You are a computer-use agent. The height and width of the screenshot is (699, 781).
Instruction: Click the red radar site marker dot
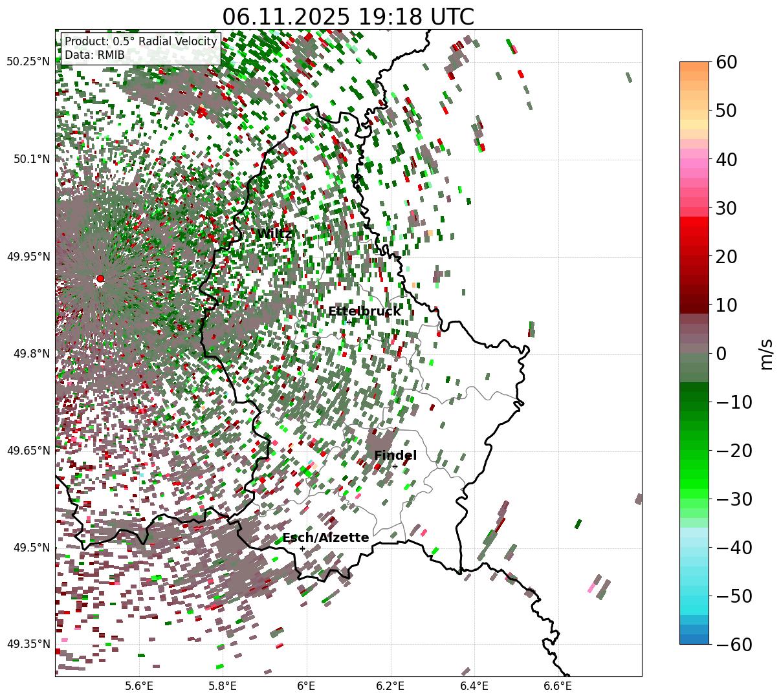pos(100,279)
